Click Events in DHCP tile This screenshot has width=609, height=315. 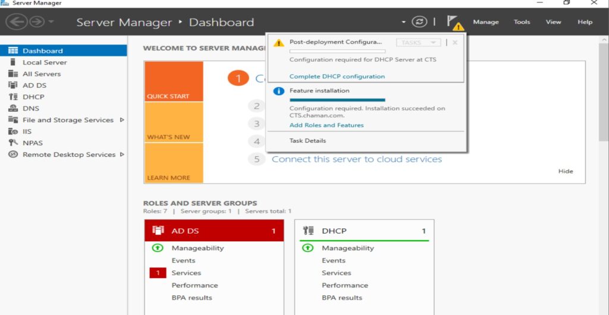[333, 260]
